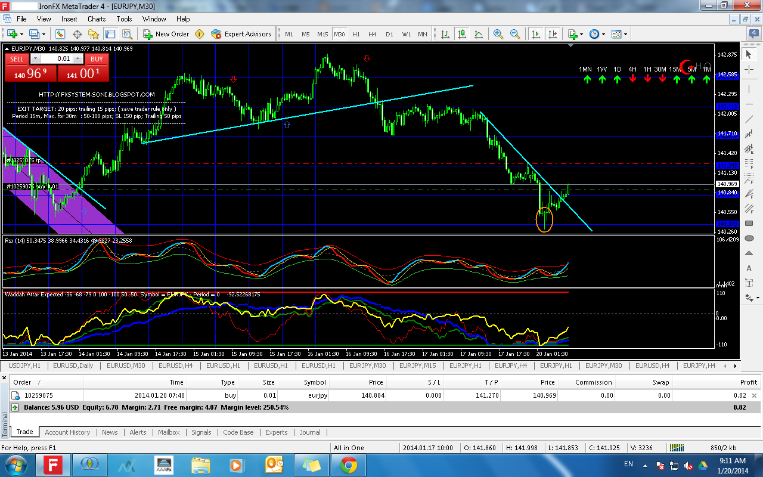Viewport: 763px width, 477px height.
Task: Toggle the Data Window crosshair-circle icon
Action: pos(77,34)
